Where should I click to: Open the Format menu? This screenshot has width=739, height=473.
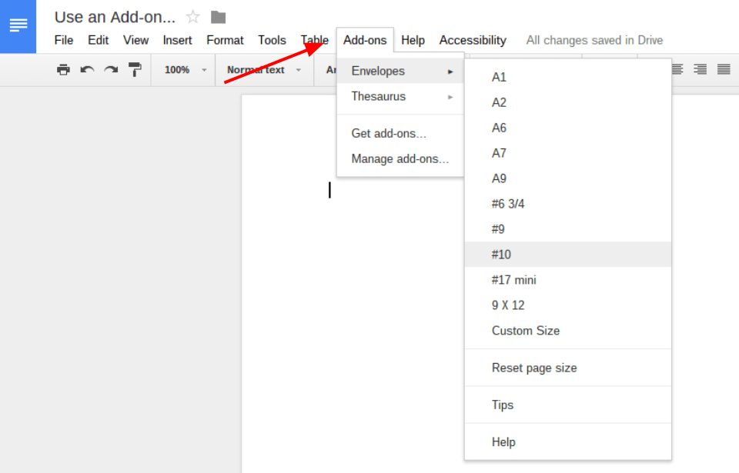(x=225, y=40)
